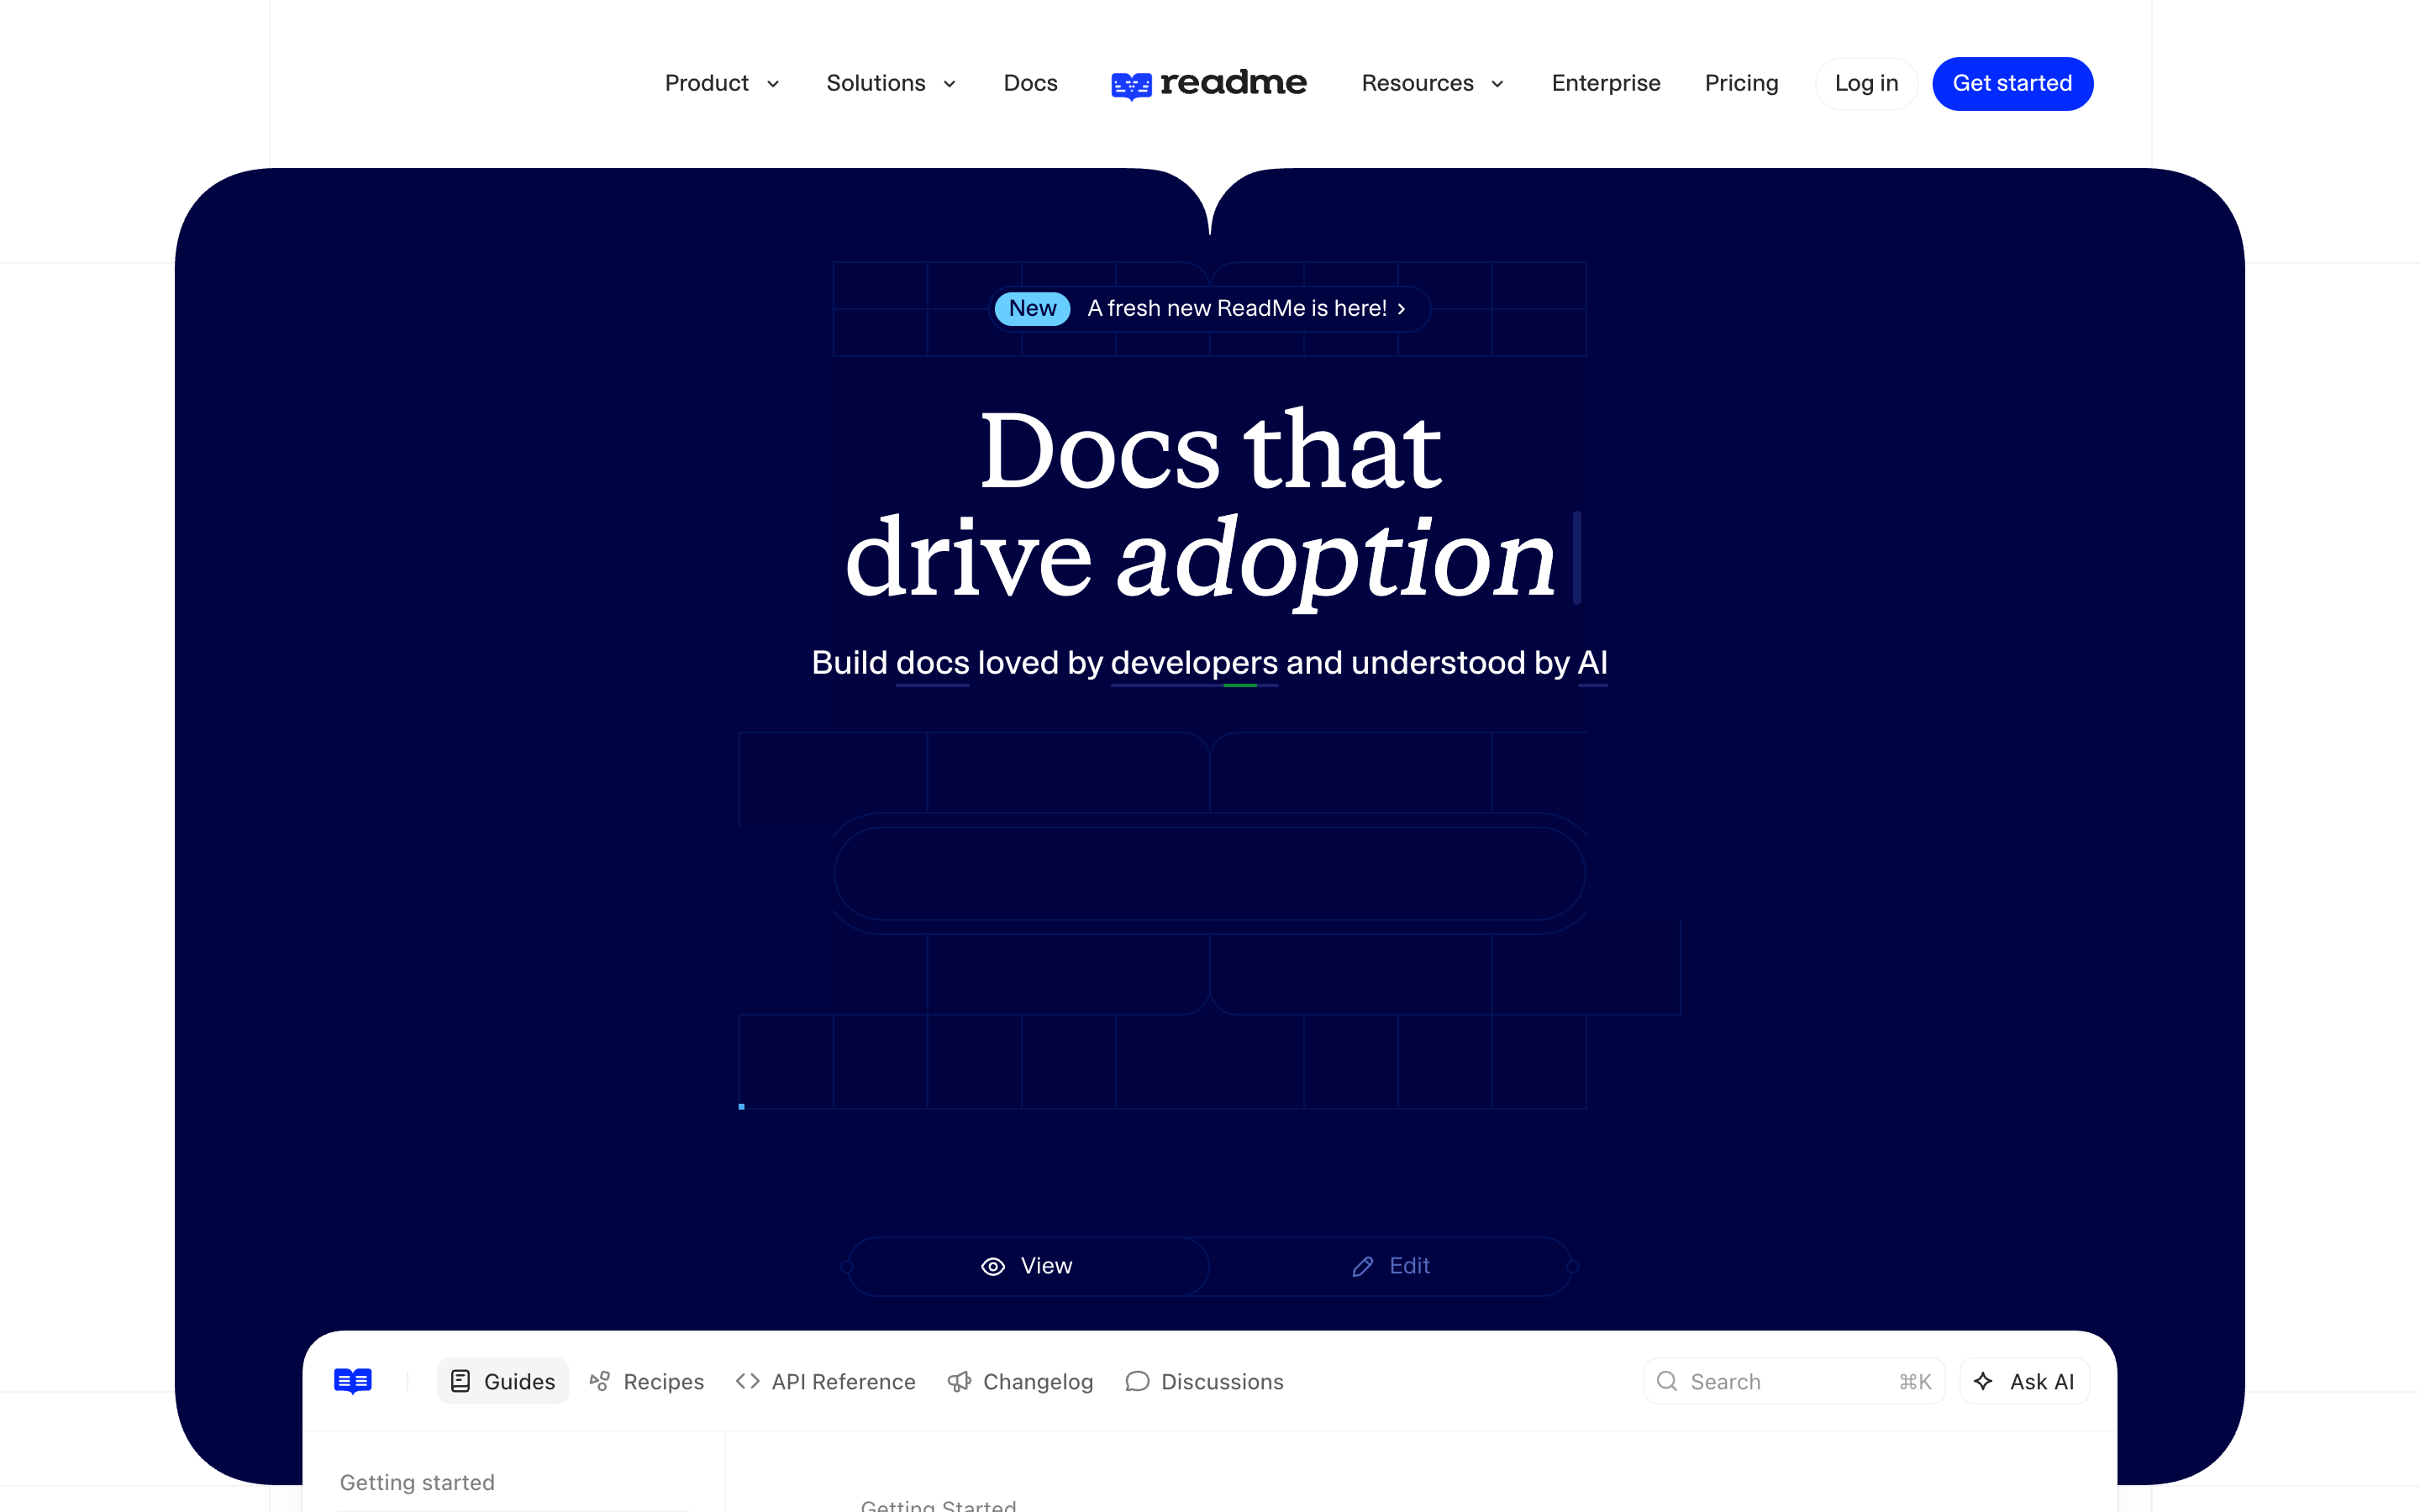Open the Solutions menu
This screenshot has width=2420, height=1512.
891,83
